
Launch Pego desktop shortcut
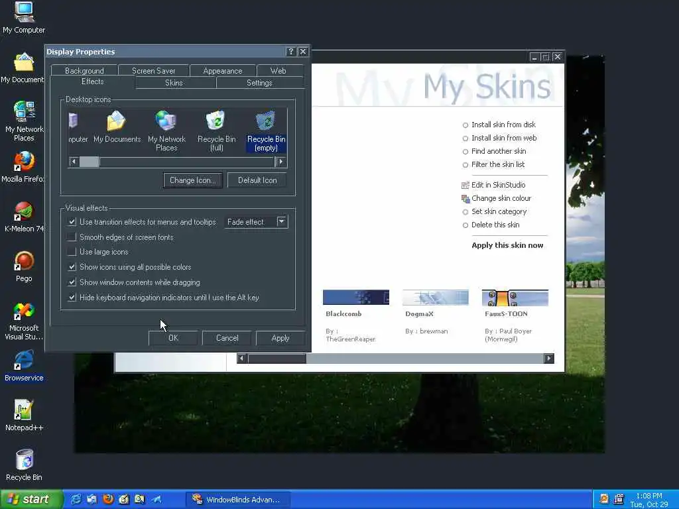click(x=24, y=266)
